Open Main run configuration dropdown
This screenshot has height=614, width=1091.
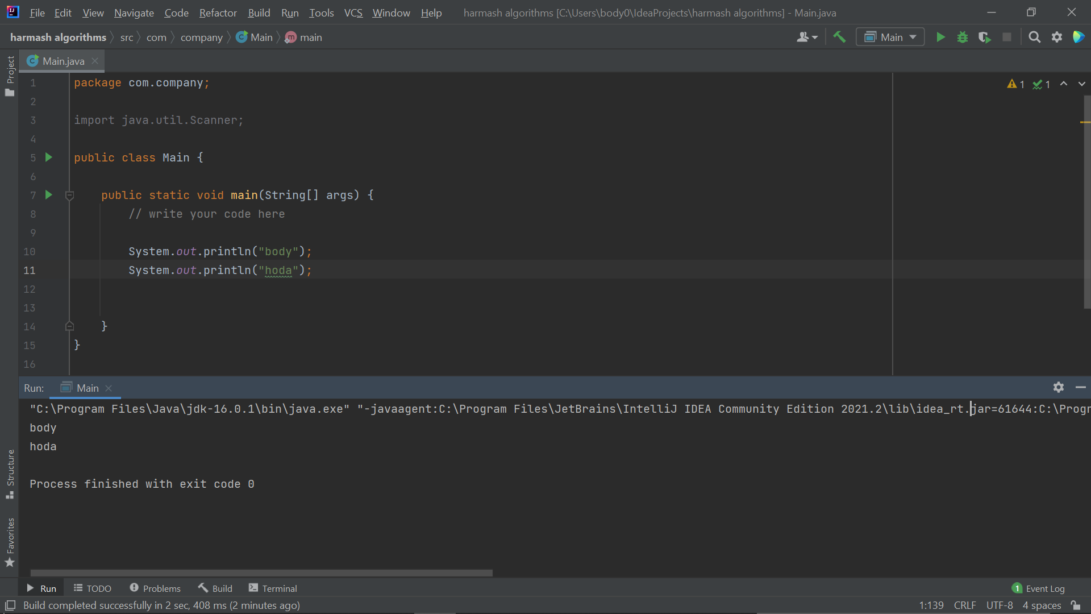(x=890, y=37)
